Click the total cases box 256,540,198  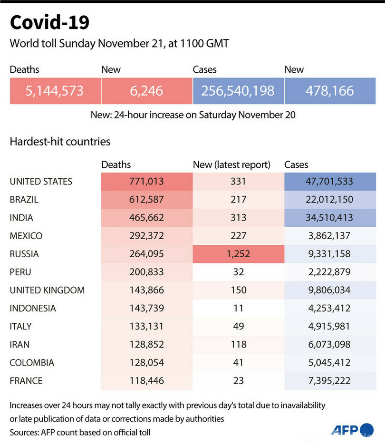(238, 90)
